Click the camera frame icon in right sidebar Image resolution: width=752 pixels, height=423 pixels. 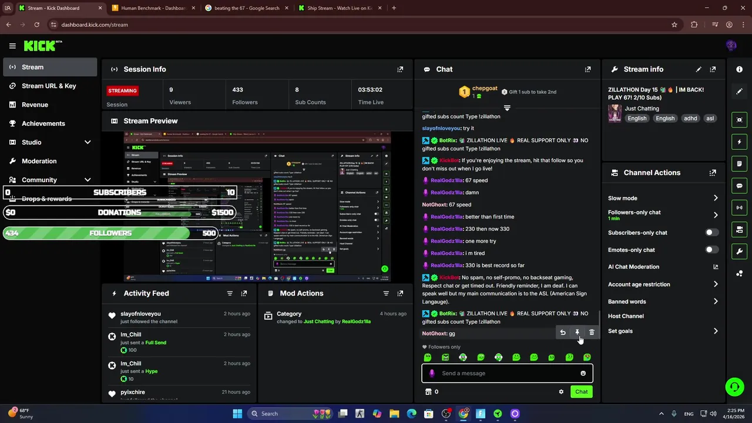click(x=739, y=120)
